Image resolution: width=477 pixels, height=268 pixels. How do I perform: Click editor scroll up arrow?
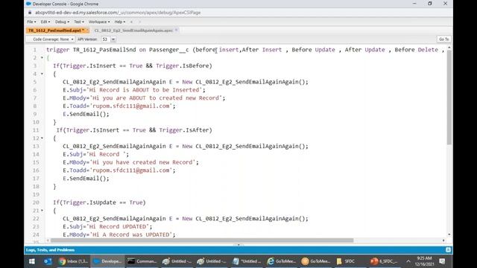point(449,48)
